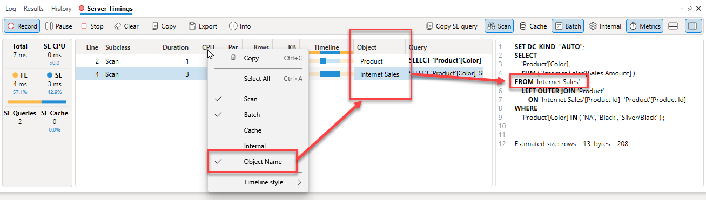Clear the server timings results
Image resolution: width=706 pixels, height=200 pixels.
pos(126,26)
